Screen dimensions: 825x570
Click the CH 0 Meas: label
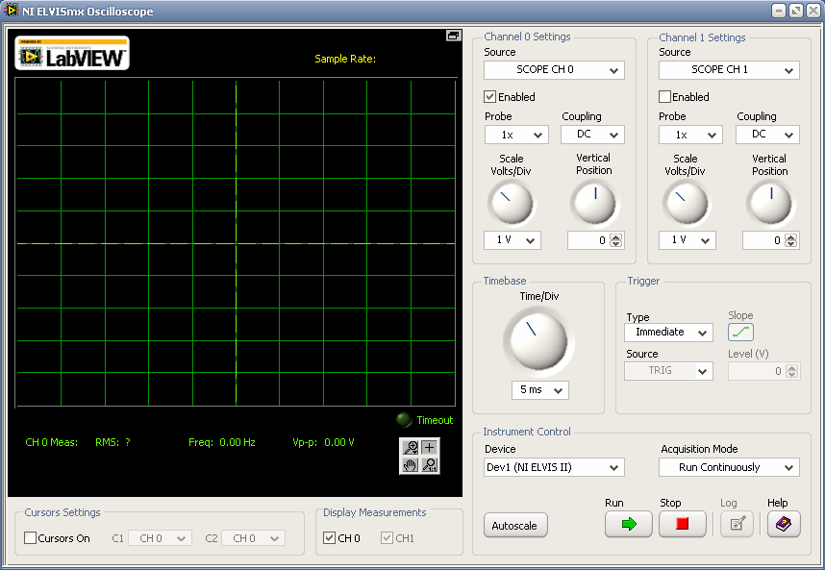52,442
